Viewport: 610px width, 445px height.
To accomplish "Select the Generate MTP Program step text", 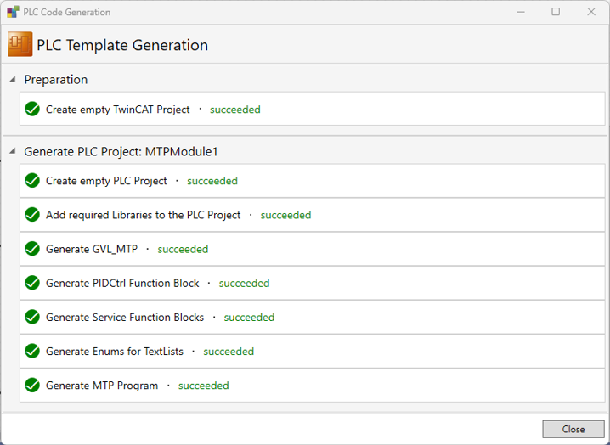I will 102,386.
